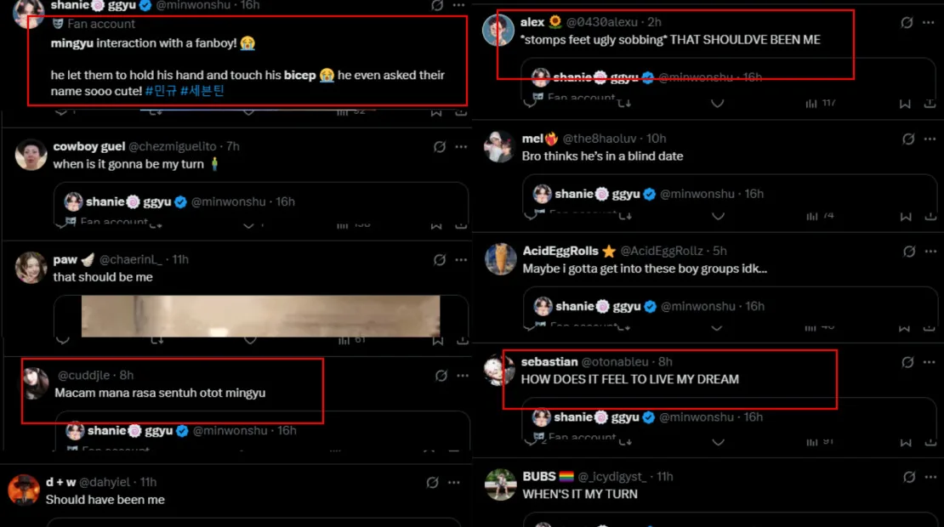Click the Grok icon on BUBS's tweet
Image resolution: width=944 pixels, height=527 pixels.
click(x=907, y=477)
